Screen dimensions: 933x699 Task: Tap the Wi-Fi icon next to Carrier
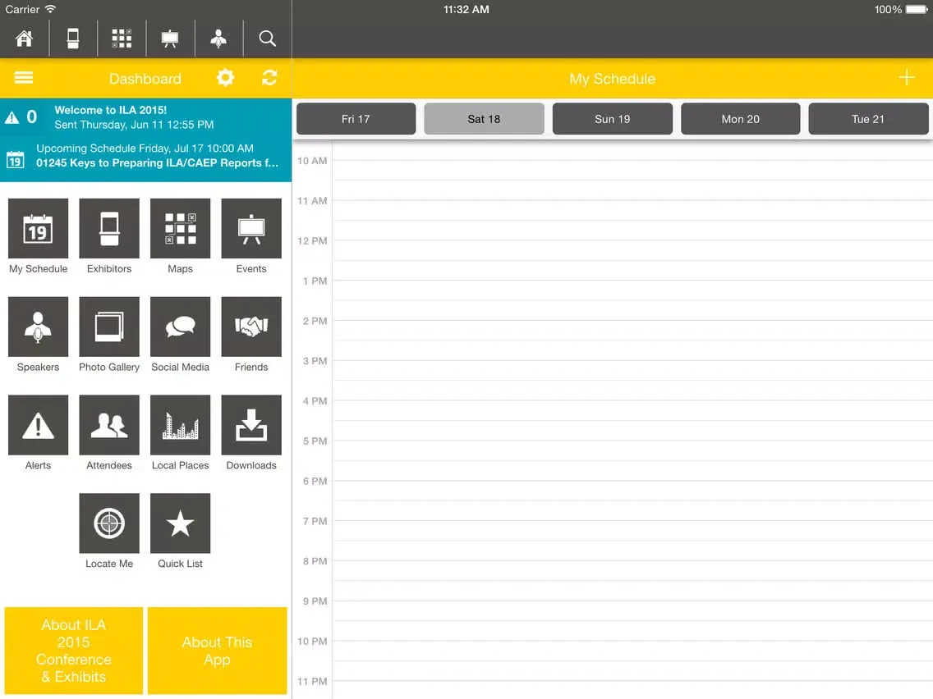tap(51, 9)
